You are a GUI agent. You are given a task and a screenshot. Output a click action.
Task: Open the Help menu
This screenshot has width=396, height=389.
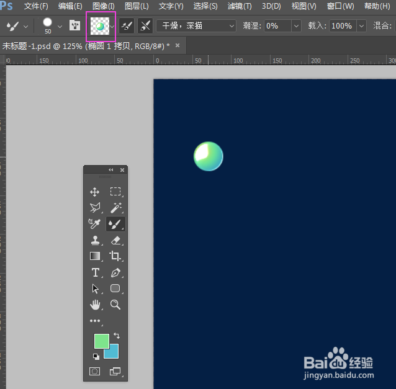tap(377, 6)
